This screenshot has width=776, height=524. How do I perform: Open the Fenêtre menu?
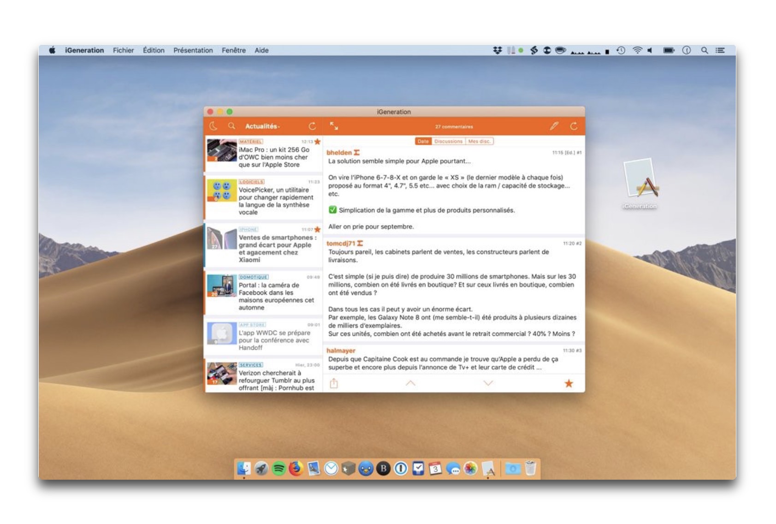tap(233, 50)
